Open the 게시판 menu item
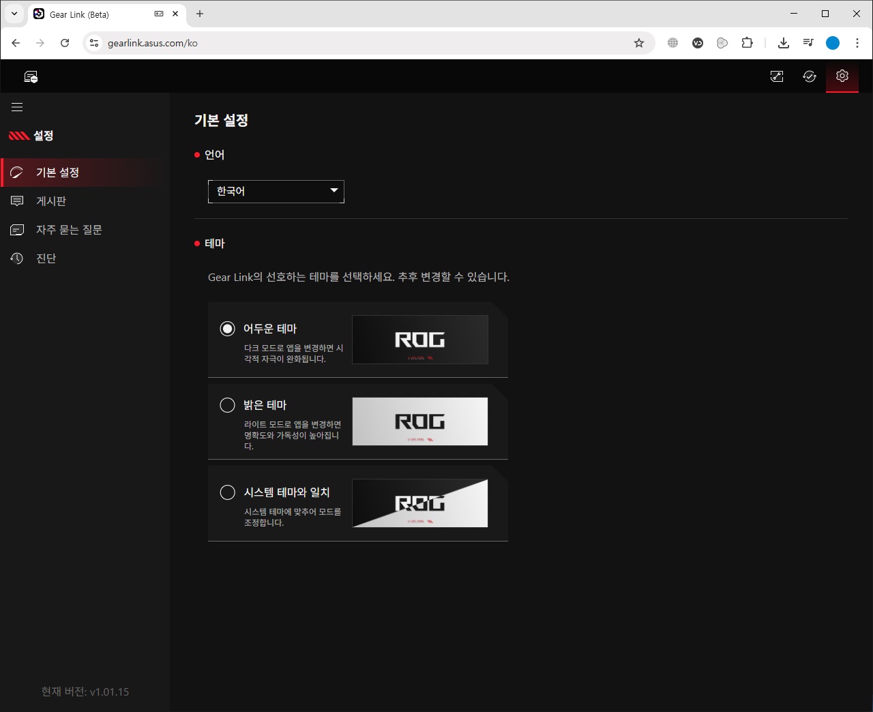 85,201
